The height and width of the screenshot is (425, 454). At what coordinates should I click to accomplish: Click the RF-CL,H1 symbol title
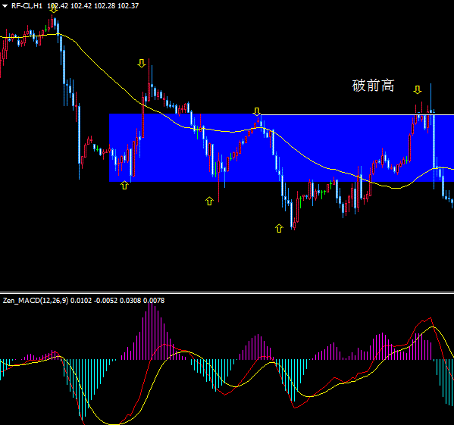pos(27,6)
